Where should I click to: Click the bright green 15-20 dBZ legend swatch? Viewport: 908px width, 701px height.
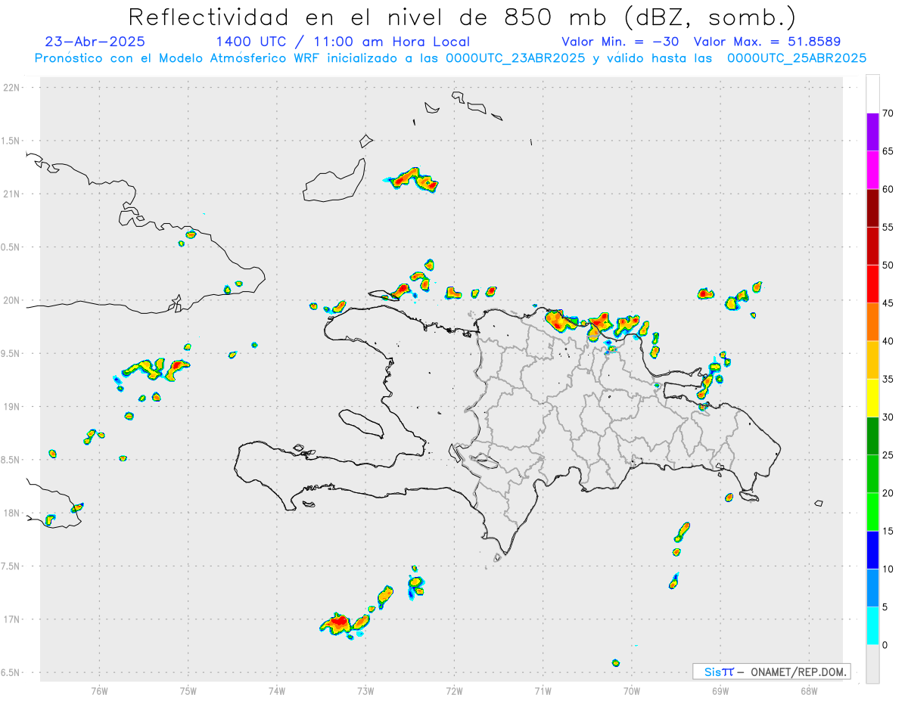tap(872, 512)
